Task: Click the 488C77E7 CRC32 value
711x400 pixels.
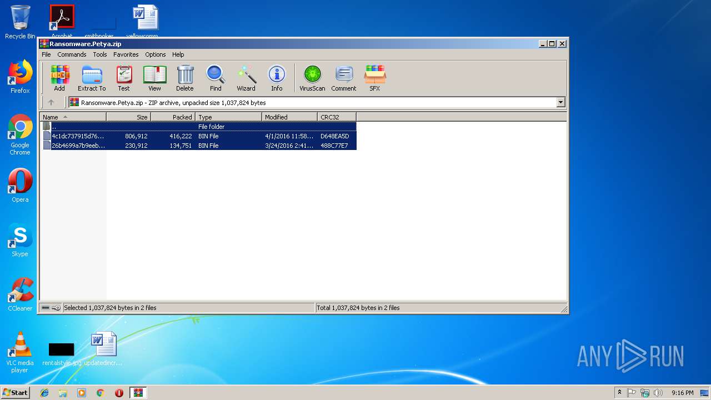Action: [x=334, y=146]
